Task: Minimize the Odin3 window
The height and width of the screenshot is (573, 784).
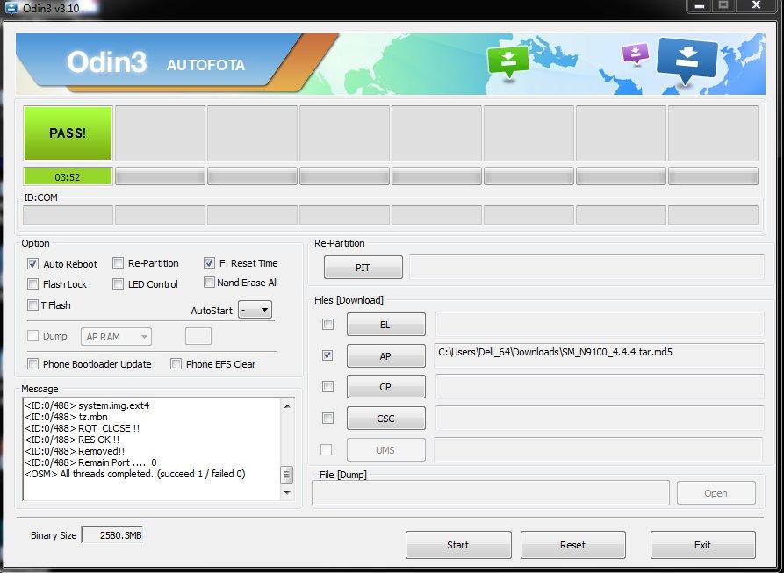Action: 700,5
